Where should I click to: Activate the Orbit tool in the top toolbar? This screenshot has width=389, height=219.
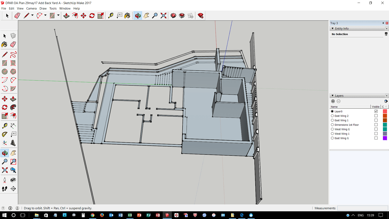pyautogui.click(x=138, y=16)
